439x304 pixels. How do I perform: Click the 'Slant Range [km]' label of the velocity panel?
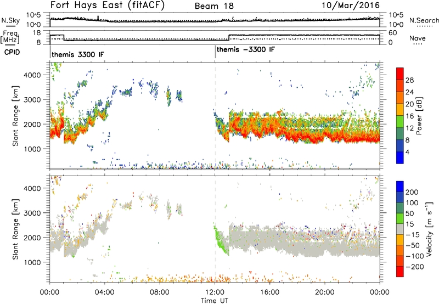(x=15, y=229)
